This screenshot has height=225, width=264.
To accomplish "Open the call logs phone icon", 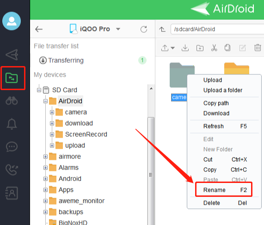I will pos(12,170).
